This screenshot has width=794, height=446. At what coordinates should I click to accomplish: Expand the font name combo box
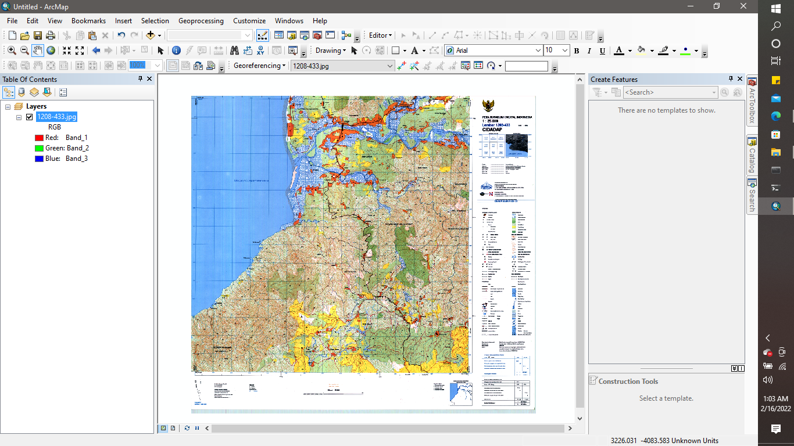[x=538, y=51]
